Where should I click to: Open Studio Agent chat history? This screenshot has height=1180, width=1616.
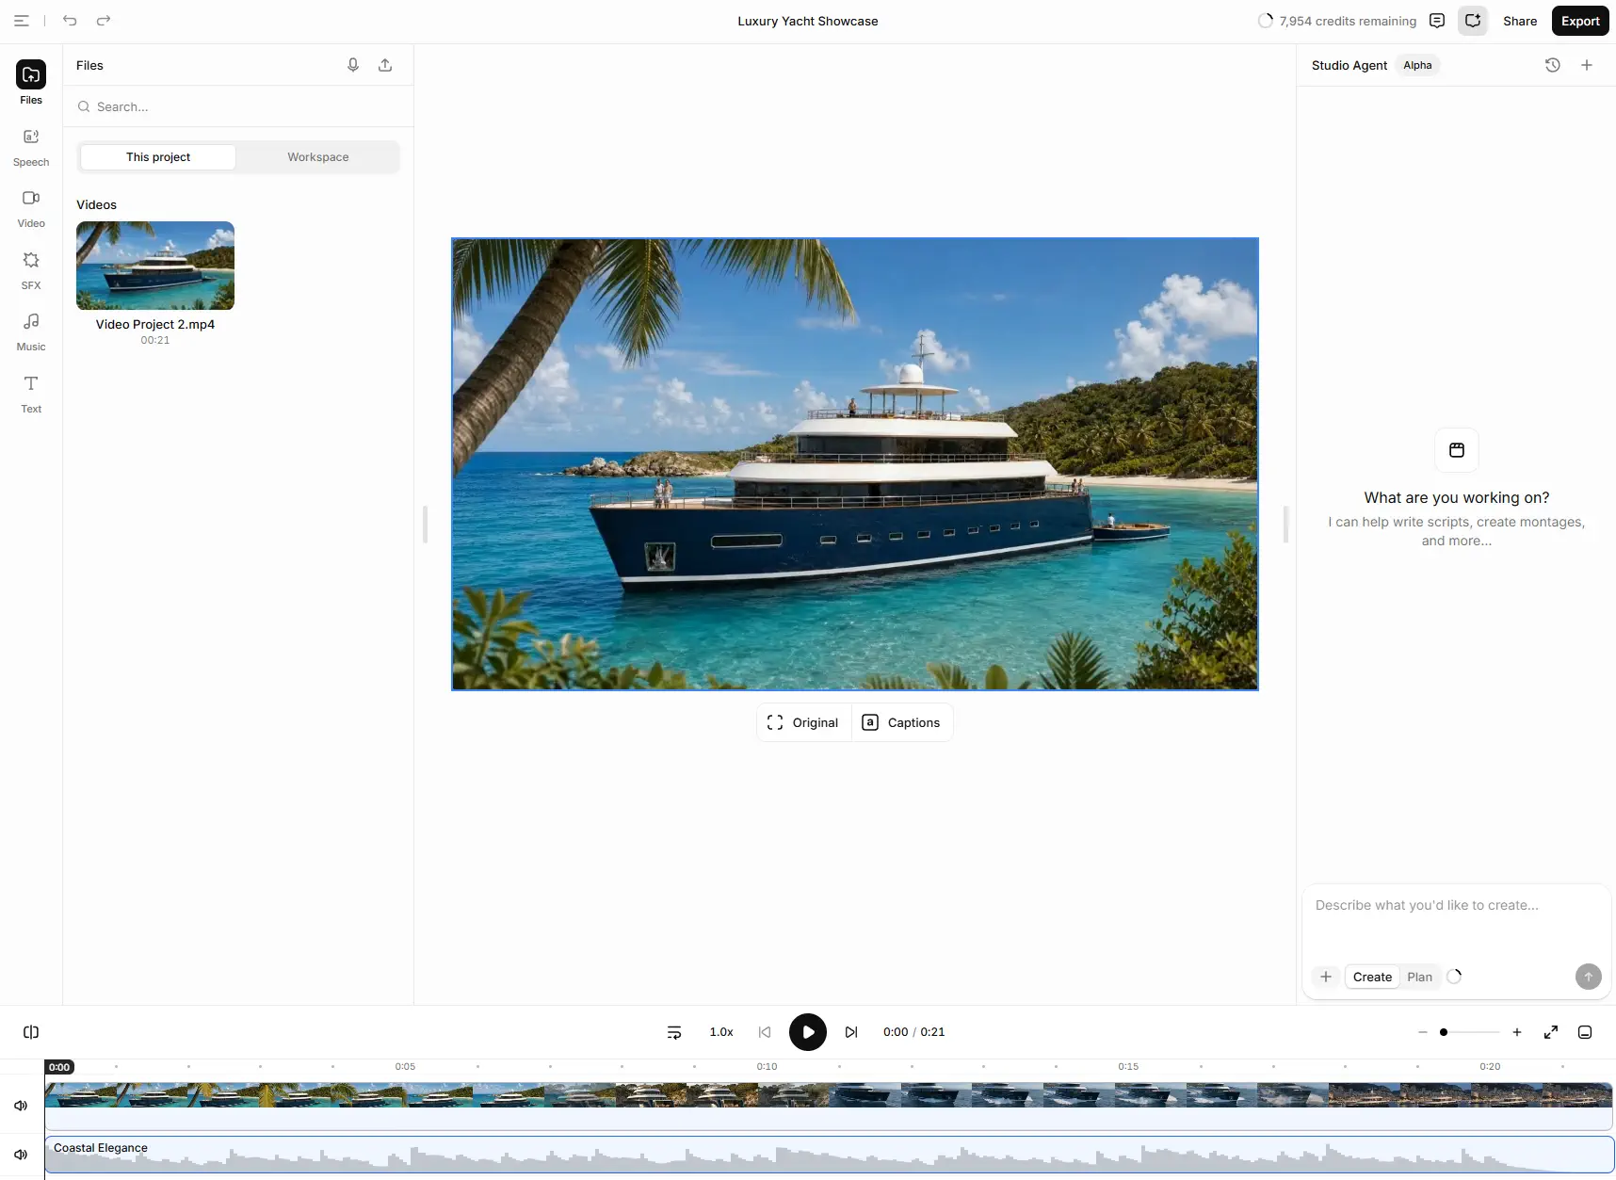coord(1553,65)
